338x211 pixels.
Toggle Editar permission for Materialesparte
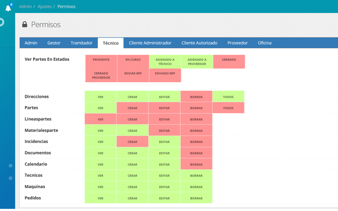click(x=164, y=131)
